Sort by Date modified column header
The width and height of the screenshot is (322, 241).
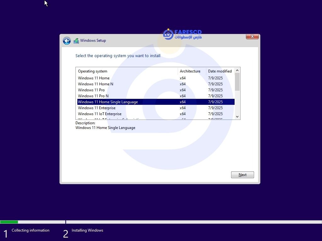[x=220, y=71]
